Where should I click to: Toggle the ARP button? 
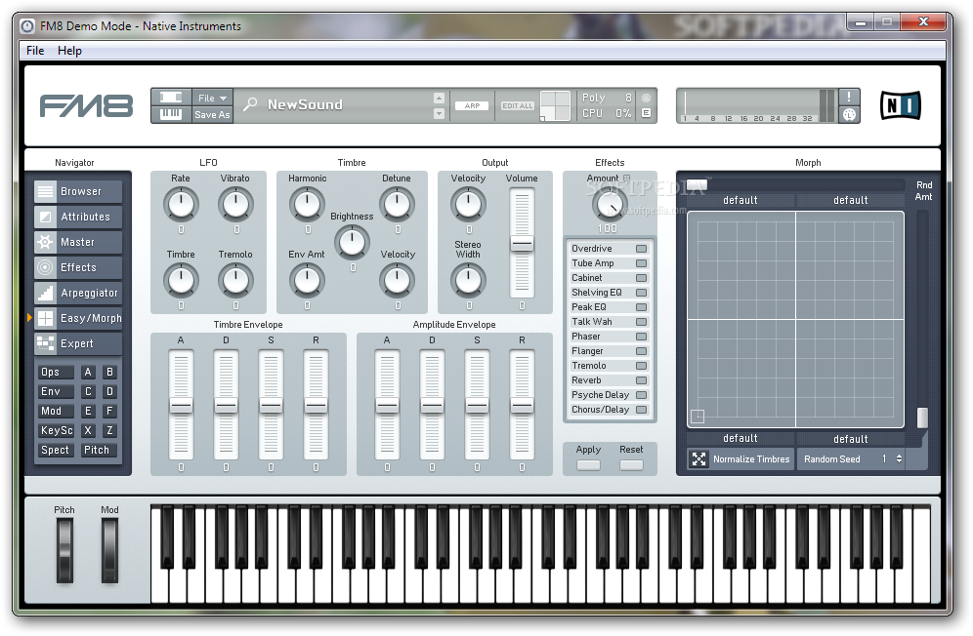[x=472, y=106]
